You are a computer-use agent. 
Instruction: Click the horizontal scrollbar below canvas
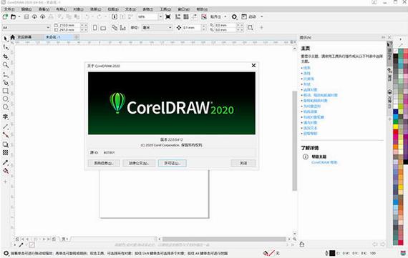pyautogui.click(x=224, y=239)
